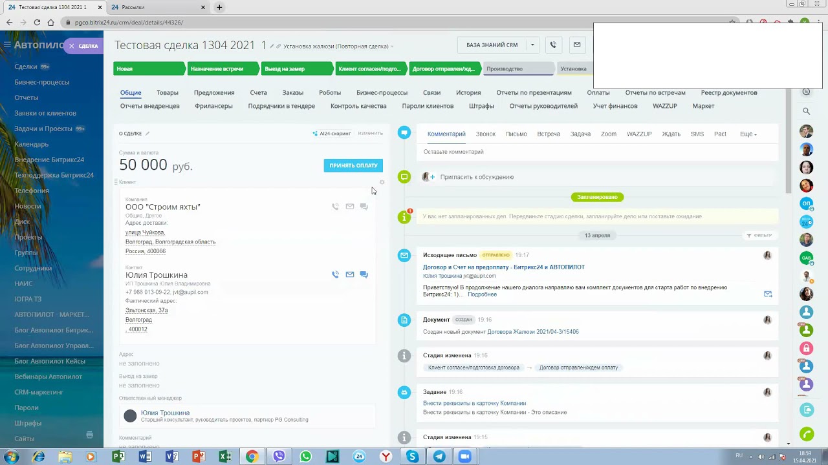The image size is (828, 465).
Task: Open Календарь in left menu
Action: coord(32,144)
